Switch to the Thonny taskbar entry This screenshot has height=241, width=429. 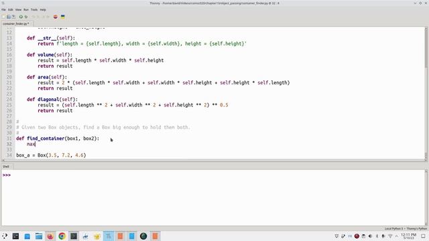(x=109, y=236)
